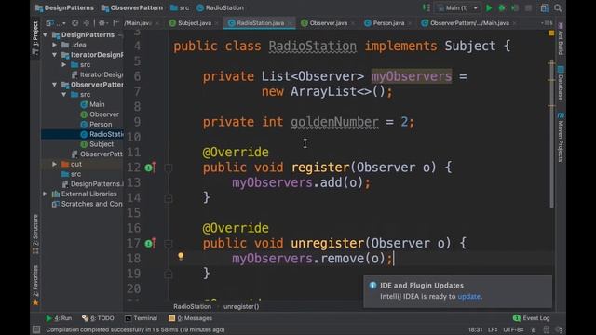
Task: Open the 0: Messages tool window
Action: (190, 318)
